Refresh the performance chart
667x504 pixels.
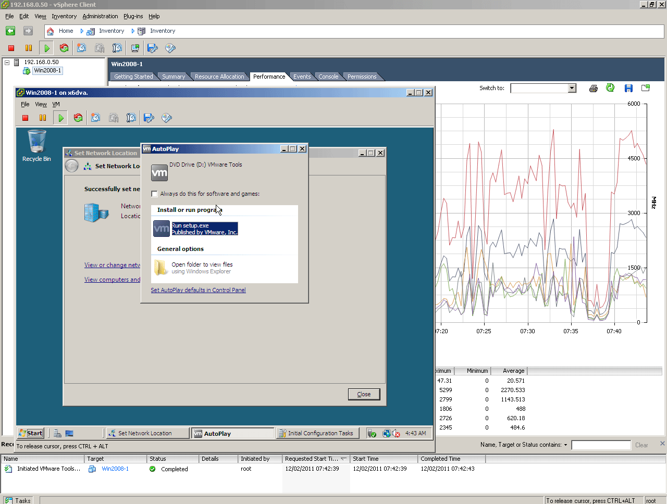610,88
